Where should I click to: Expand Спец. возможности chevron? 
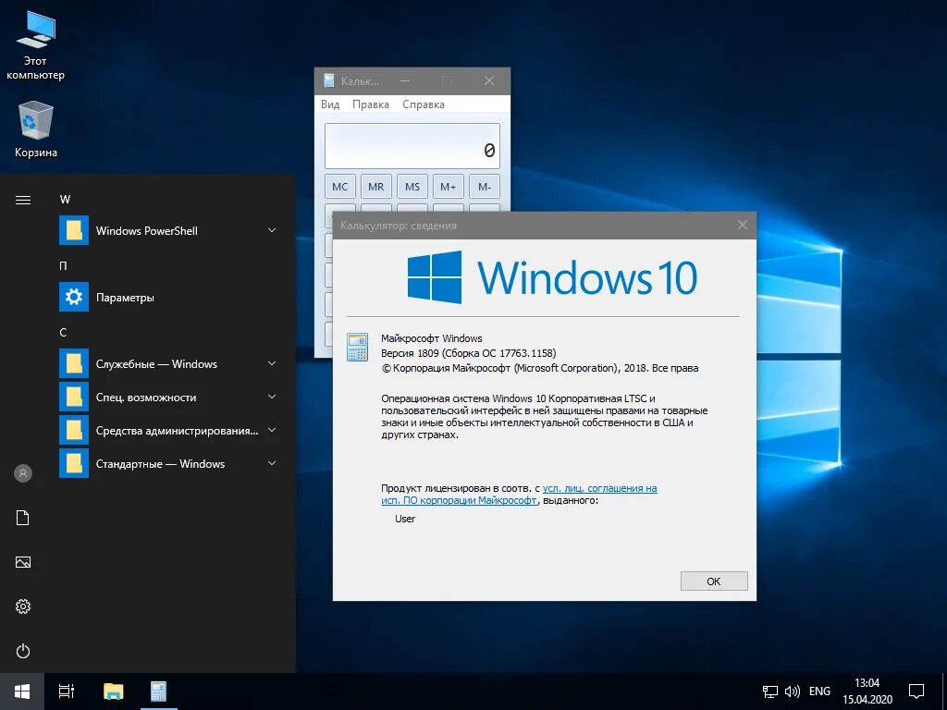272,397
